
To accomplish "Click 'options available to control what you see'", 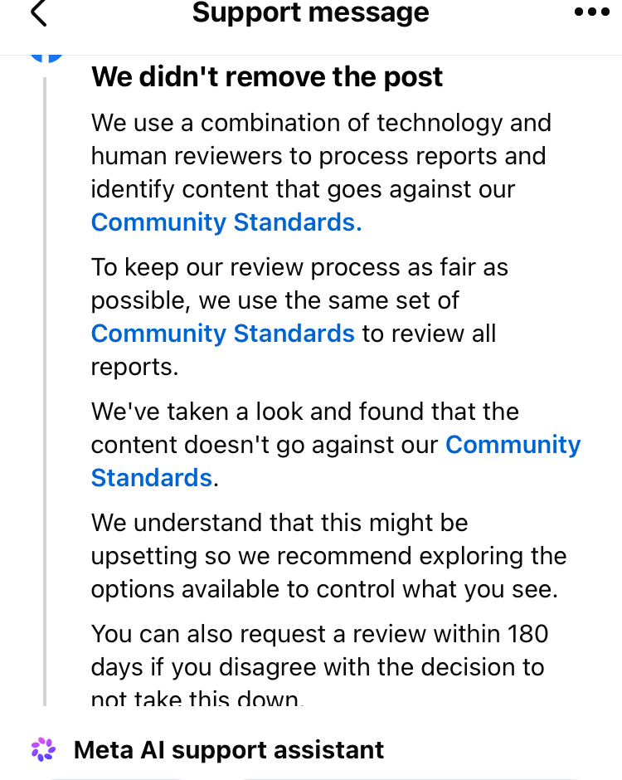I will point(324,589).
